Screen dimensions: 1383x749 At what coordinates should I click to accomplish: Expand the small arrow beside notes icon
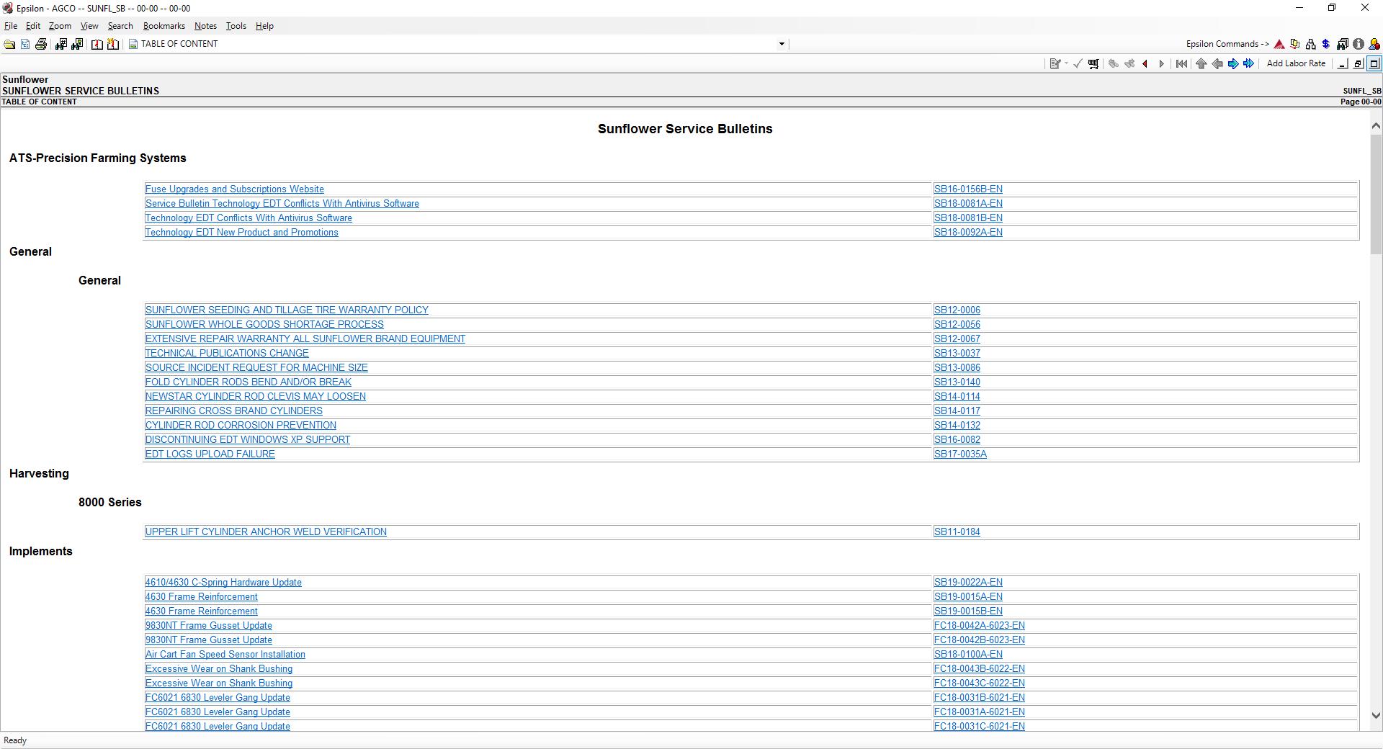tap(1066, 64)
